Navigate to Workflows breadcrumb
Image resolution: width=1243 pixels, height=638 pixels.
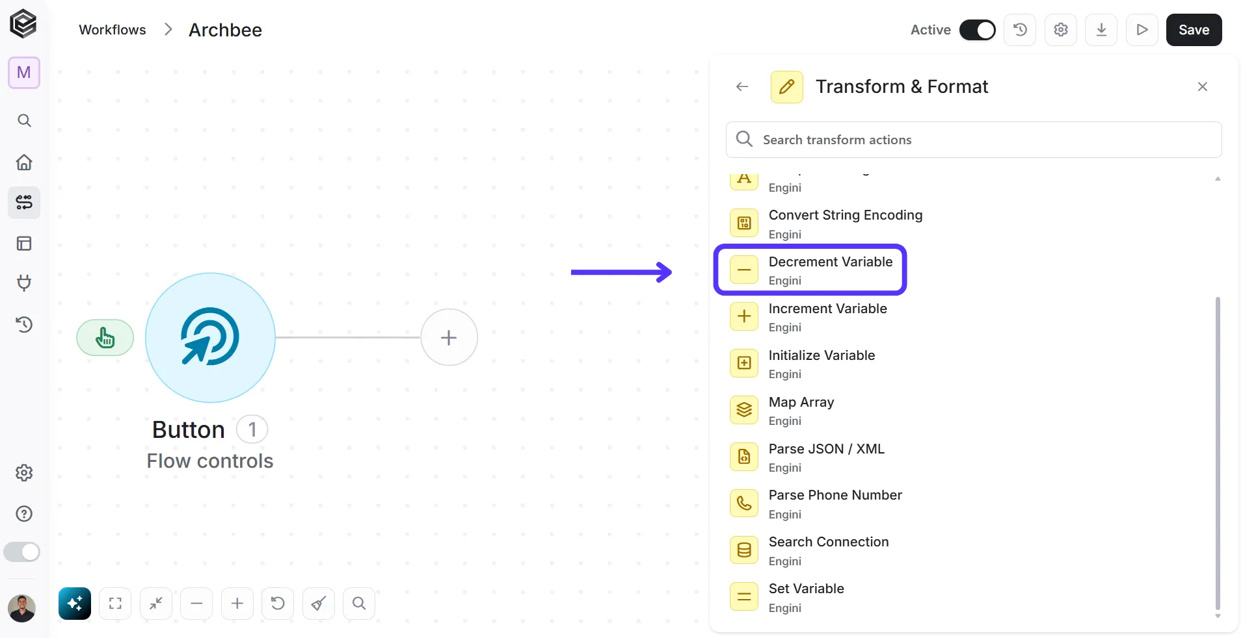tap(113, 30)
